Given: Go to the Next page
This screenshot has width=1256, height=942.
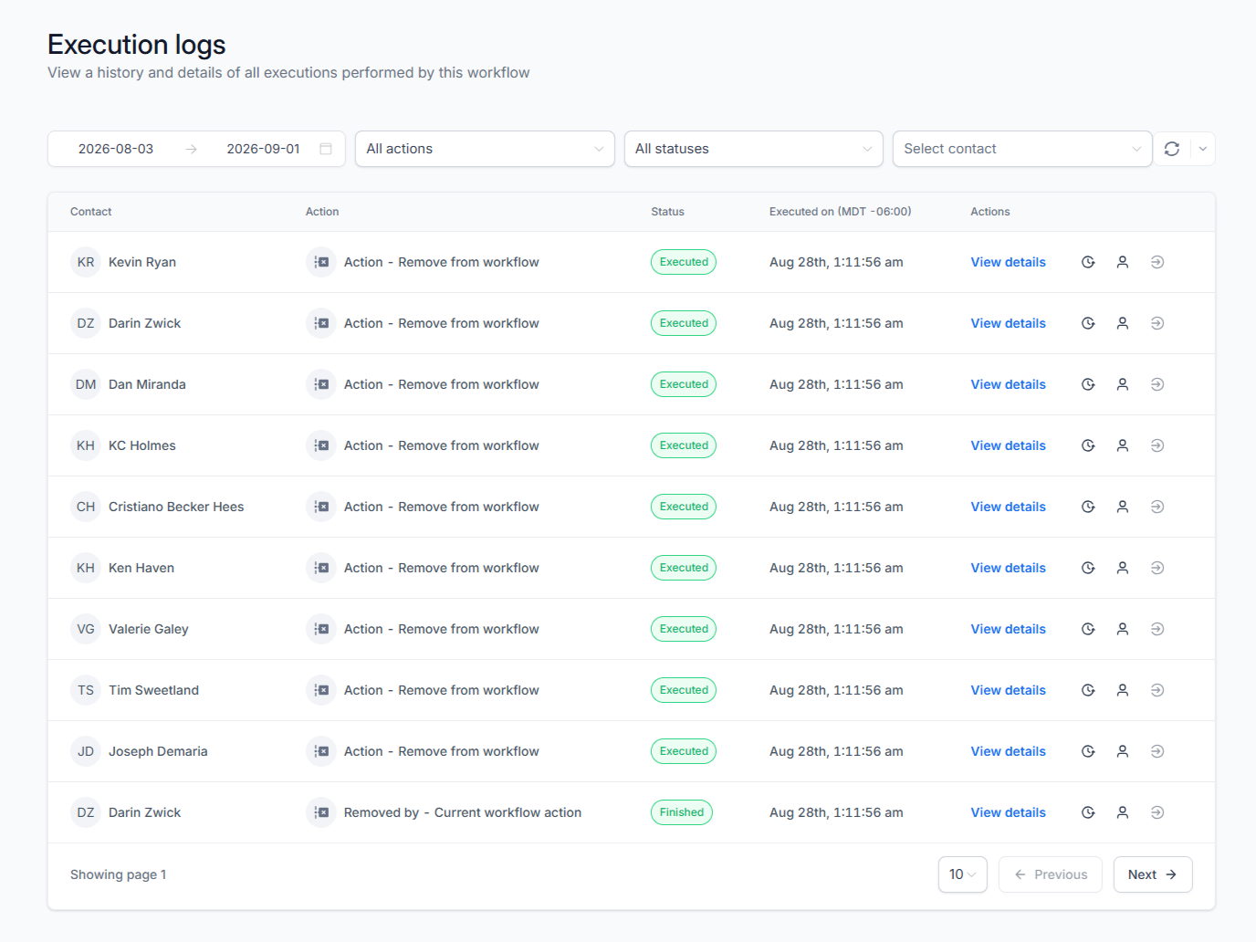Looking at the screenshot, I should pos(1153,874).
